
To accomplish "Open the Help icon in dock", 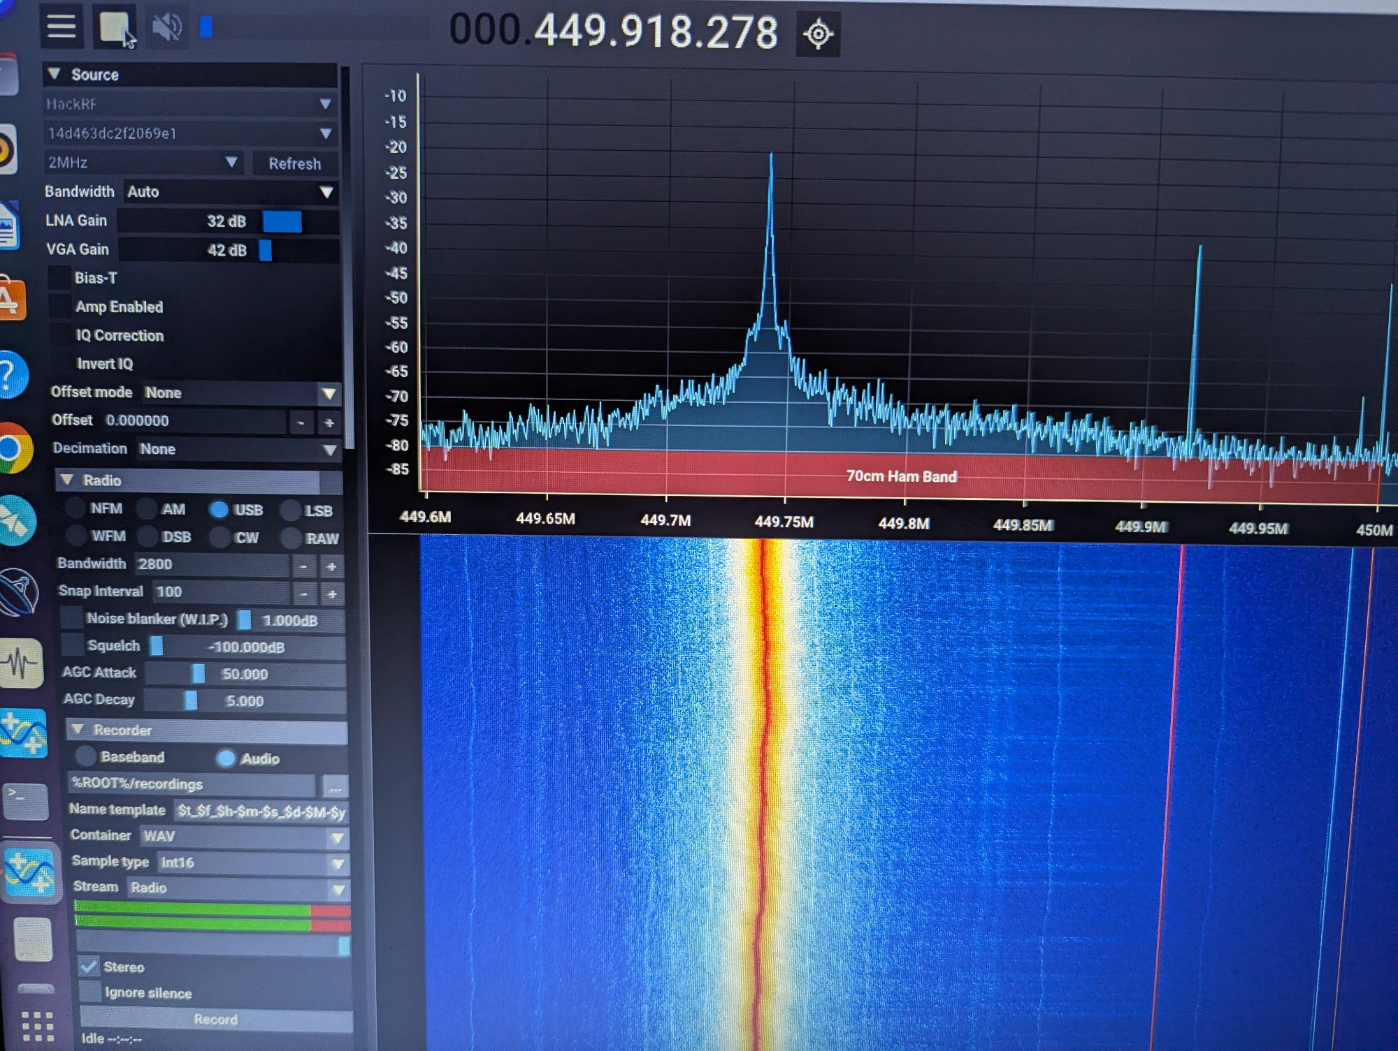I will point(11,375).
